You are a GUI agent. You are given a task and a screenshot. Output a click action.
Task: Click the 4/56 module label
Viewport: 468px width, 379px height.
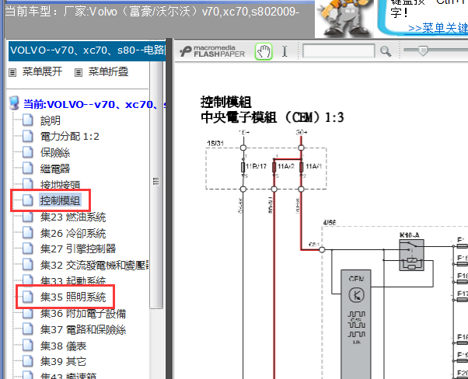point(330,222)
